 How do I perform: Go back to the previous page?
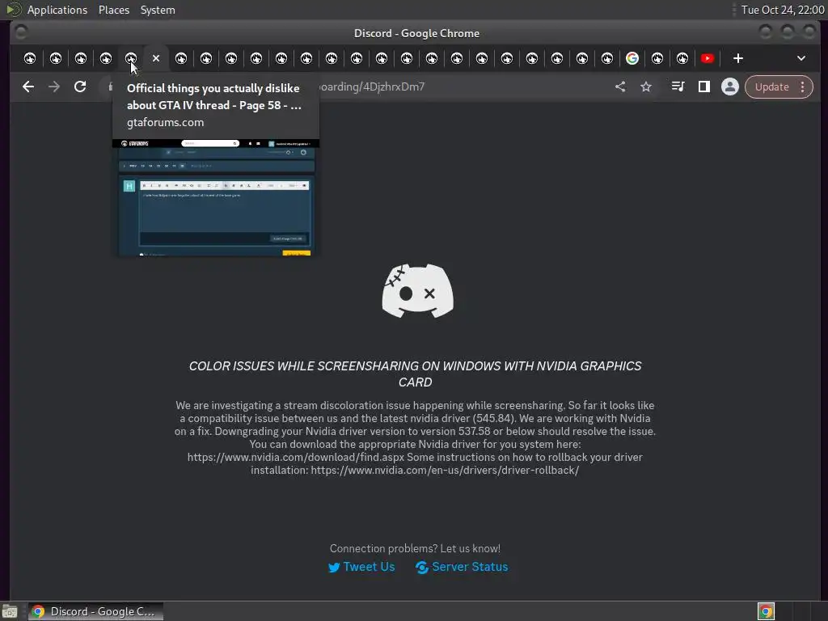click(x=28, y=87)
